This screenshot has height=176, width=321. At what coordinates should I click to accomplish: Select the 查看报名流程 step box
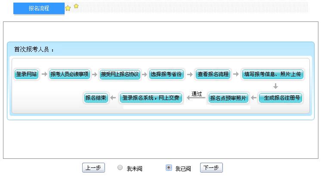213,74
